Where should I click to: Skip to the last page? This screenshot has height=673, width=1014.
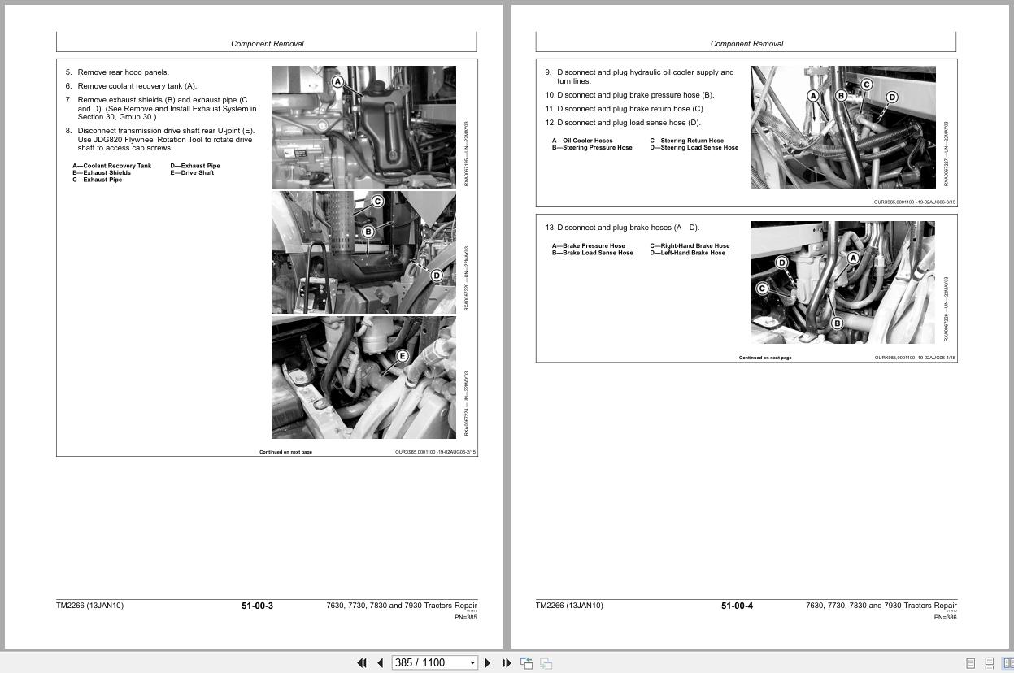(x=507, y=662)
